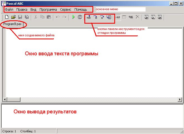
Task: Open the Помощь menu
Action: click(x=81, y=9)
